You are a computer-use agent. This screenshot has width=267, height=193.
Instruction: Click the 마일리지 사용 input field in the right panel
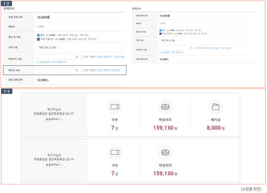(175, 48)
